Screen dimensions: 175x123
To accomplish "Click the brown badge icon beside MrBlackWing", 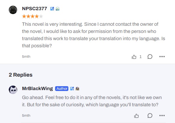I will pos(77,89).
